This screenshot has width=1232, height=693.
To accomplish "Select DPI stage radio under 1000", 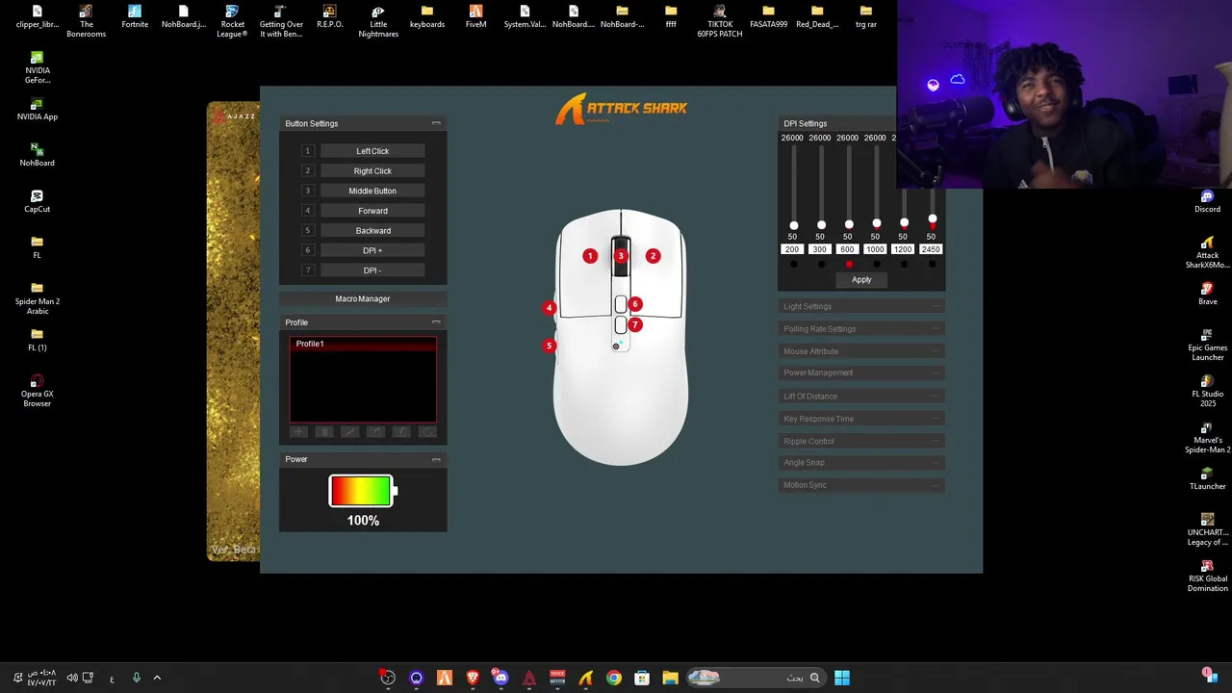I will pyautogui.click(x=876, y=264).
